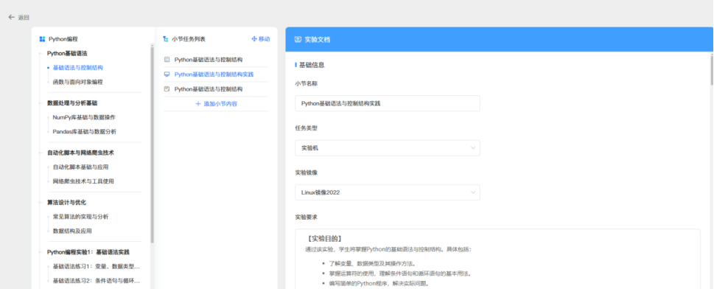This screenshot has width=714, height=289.
Task: Click the 小节任务列表 tree icon
Action: click(x=166, y=39)
